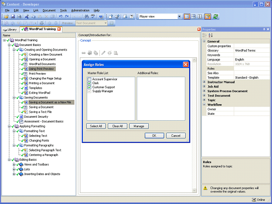Collapse the General properties section
Viewport: 272px width, 204px height.
[x=204, y=41]
